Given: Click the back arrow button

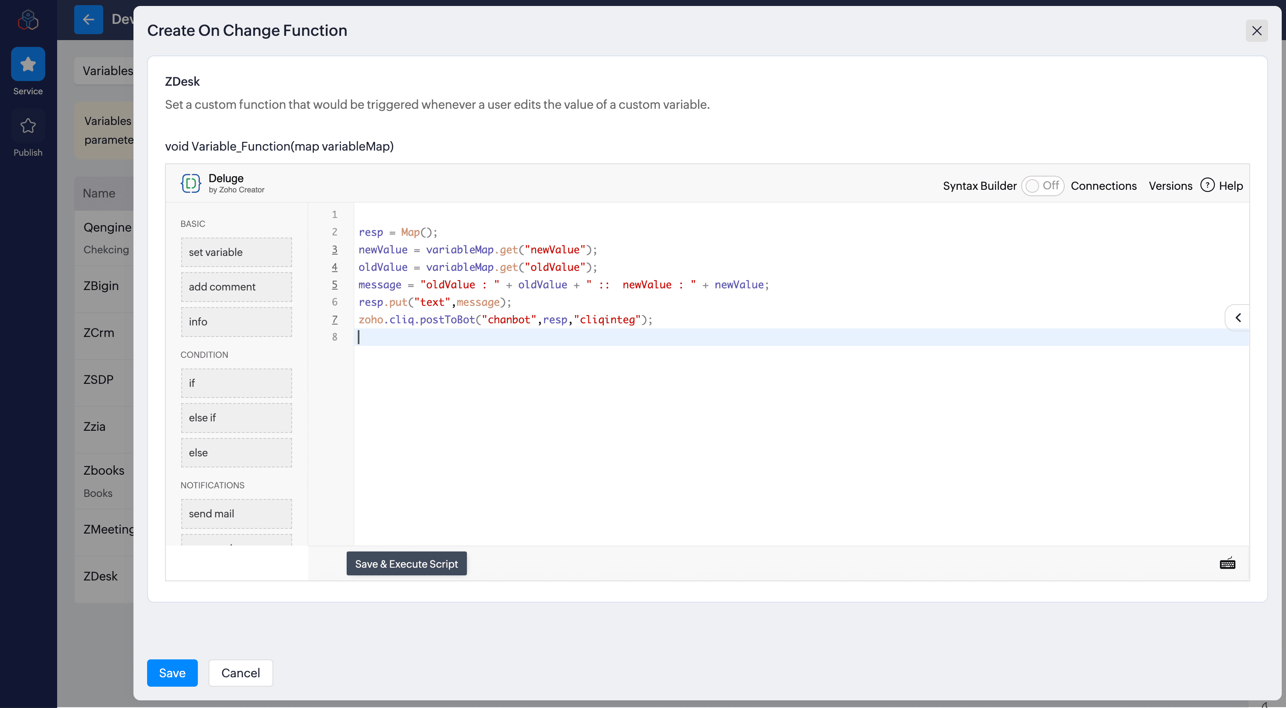Looking at the screenshot, I should pyautogui.click(x=88, y=20).
